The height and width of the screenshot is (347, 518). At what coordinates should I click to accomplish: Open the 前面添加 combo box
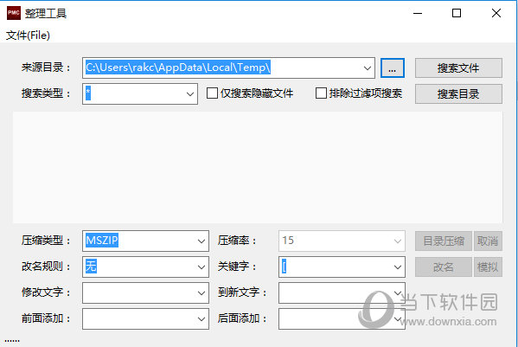pyautogui.click(x=145, y=319)
